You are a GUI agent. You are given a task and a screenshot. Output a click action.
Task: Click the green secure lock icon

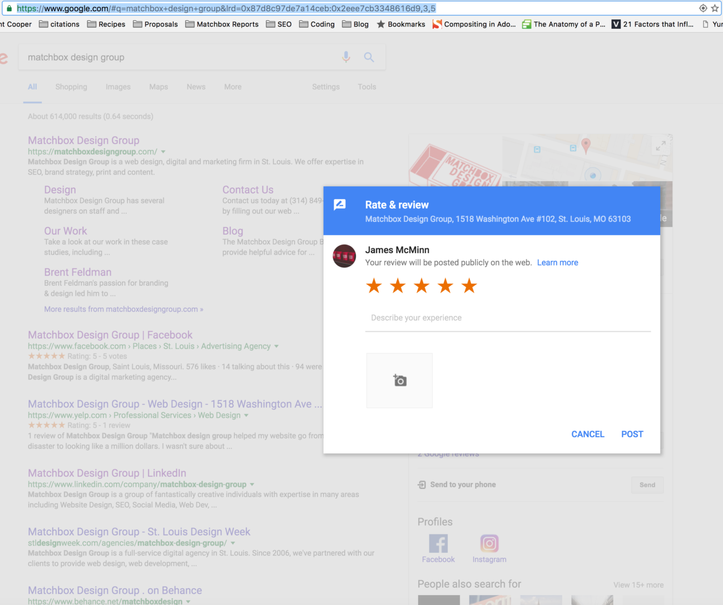(x=9, y=8)
